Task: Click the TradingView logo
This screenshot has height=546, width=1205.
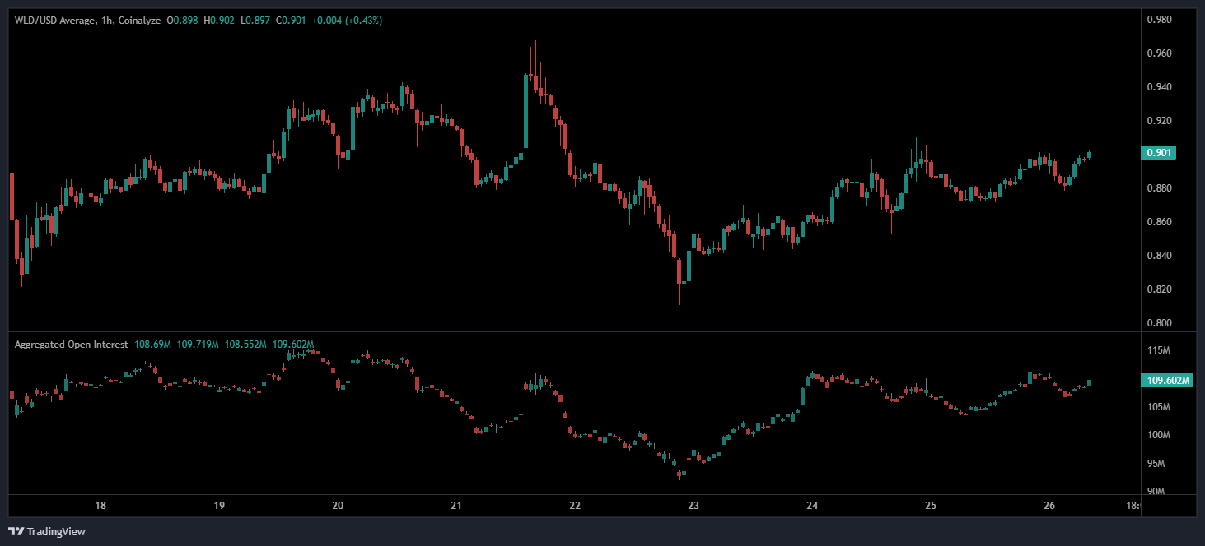Action: (x=47, y=531)
